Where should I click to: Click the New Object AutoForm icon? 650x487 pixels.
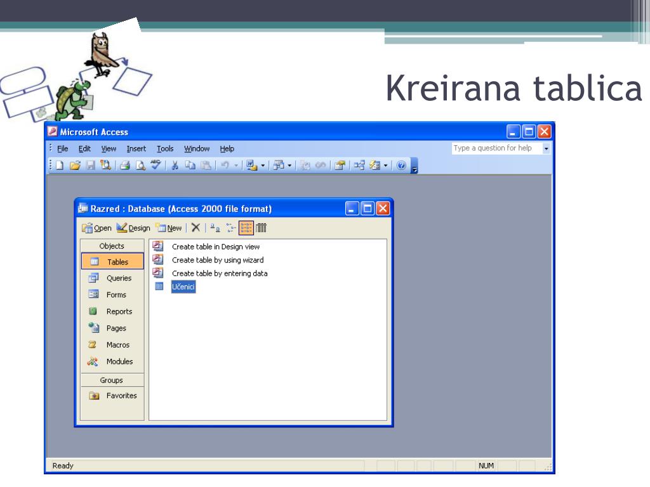point(375,166)
